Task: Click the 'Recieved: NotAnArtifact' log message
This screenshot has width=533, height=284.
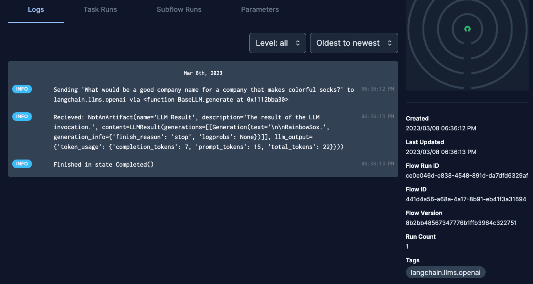Action: point(198,132)
